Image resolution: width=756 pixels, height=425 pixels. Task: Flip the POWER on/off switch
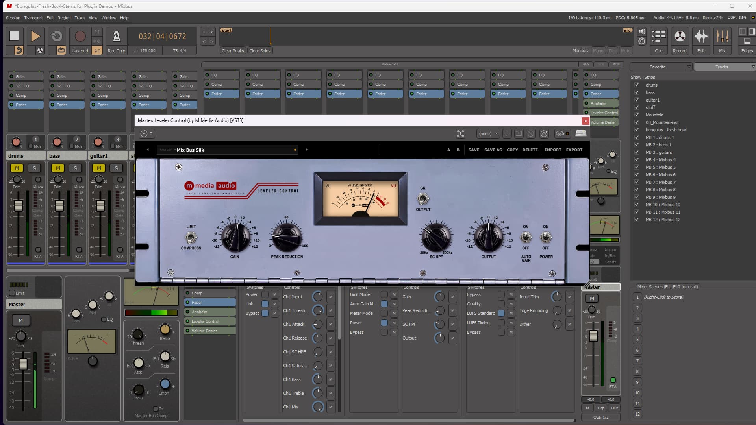tap(545, 237)
